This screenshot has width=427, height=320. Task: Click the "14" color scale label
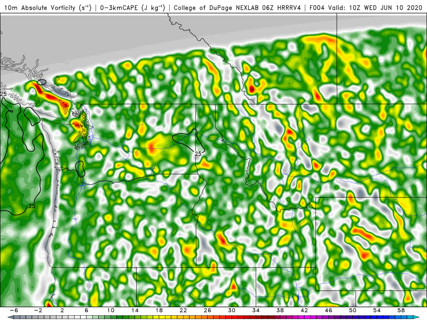point(135,310)
